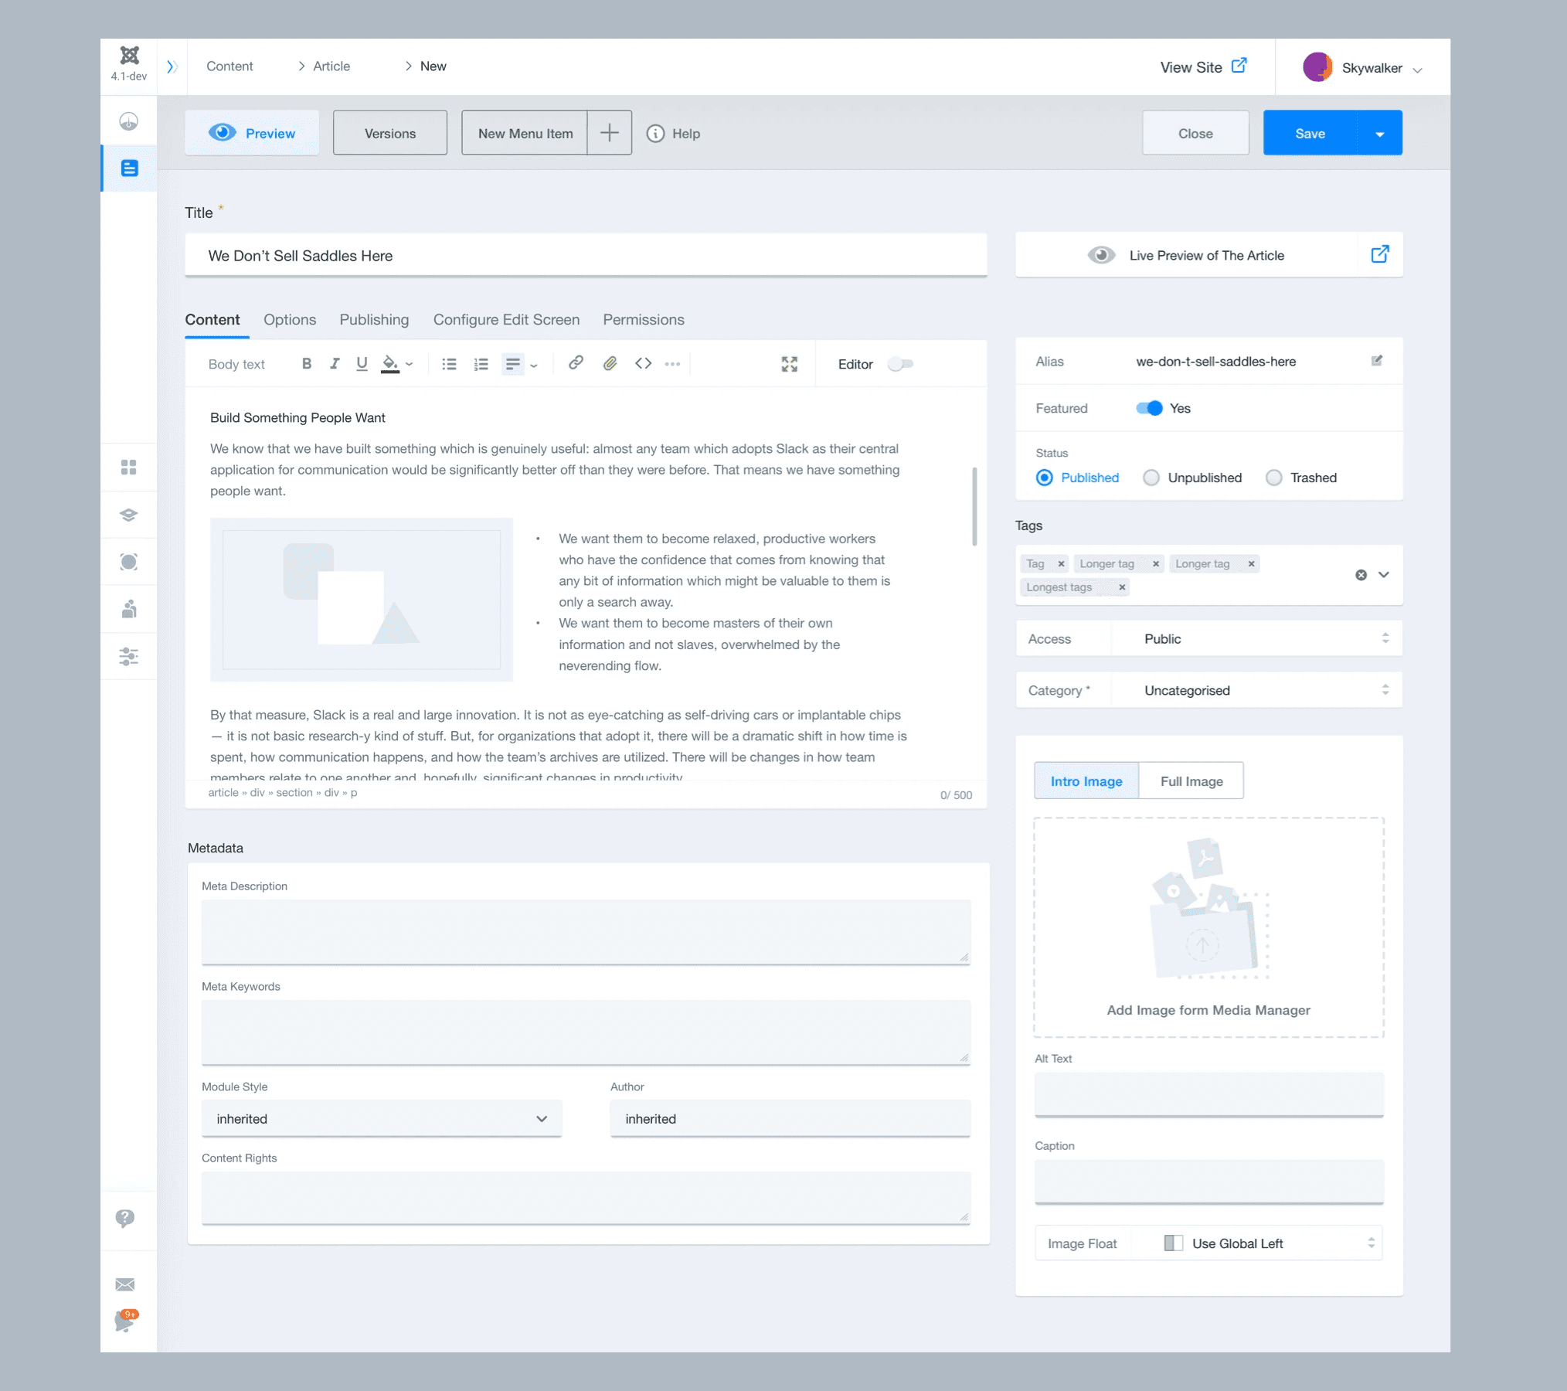Image resolution: width=1567 pixels, height=1391 pixels.
Task: Expand editor to fullscreen
Action: click(x=789, y=364)
